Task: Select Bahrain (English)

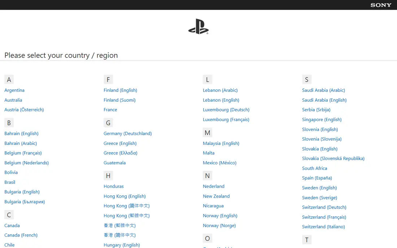Action: click(22, 133)
